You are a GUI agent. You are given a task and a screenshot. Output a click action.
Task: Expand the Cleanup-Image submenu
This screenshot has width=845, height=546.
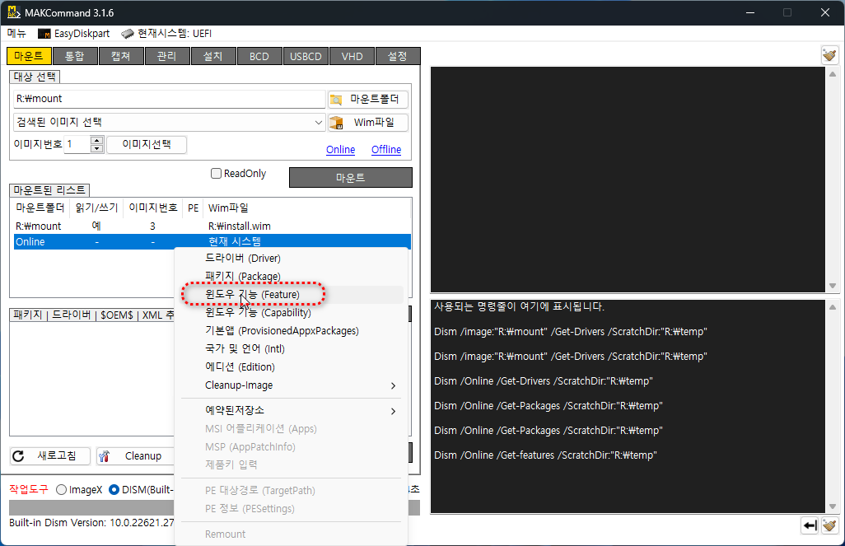[292, 385]
